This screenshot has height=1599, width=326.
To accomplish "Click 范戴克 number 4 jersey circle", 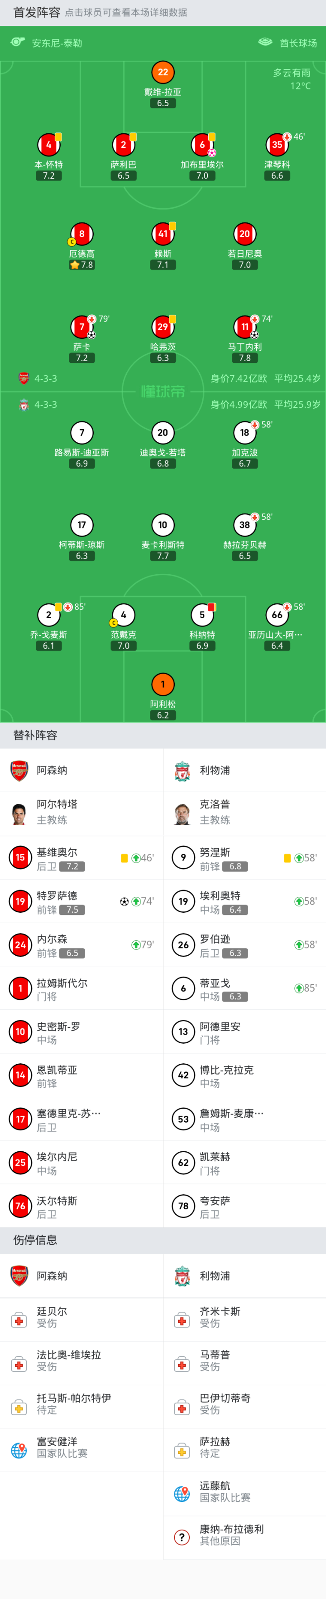I will coord(123,615).
